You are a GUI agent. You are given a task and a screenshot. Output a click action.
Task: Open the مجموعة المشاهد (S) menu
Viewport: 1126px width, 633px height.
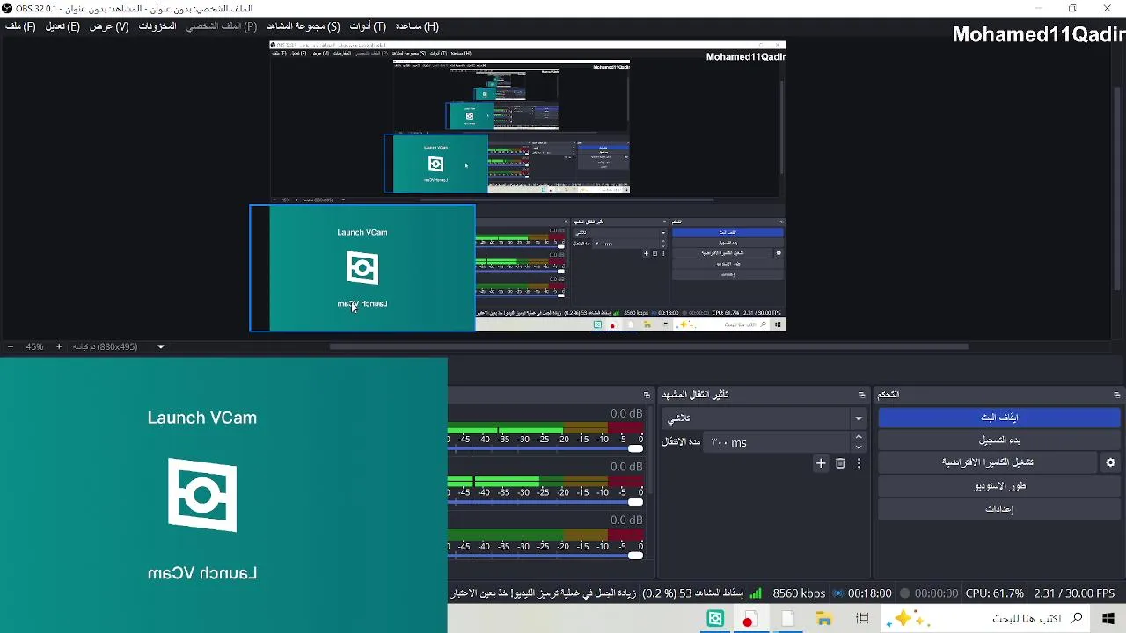click(x=303, y=26)
